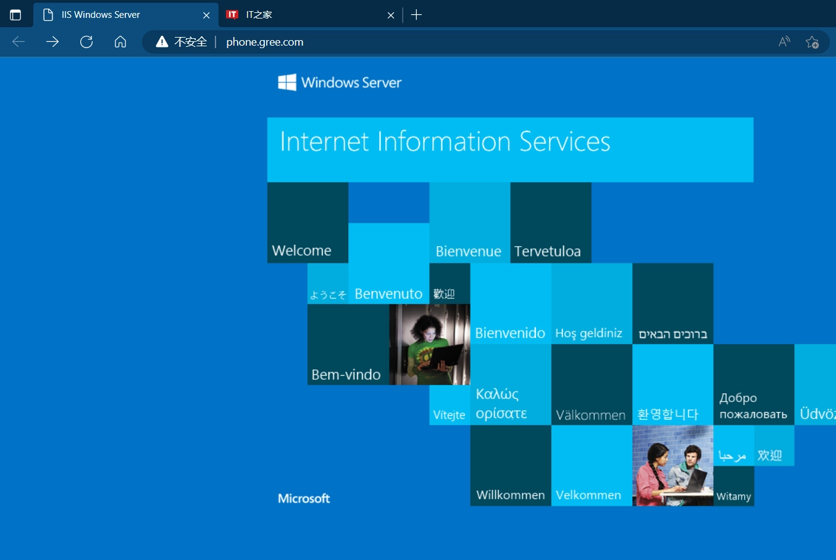Screen dimensions: 836x560
Task: Go to the browser home page
Action: point(120,42)
